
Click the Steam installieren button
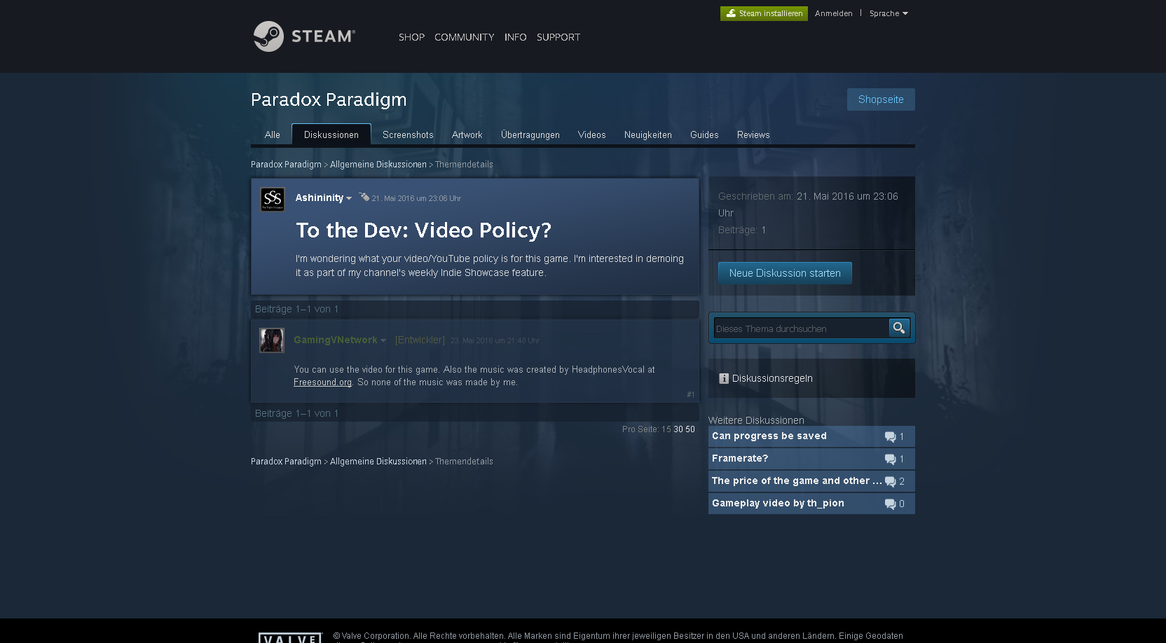pyautogui.click(x=764, y=13)
